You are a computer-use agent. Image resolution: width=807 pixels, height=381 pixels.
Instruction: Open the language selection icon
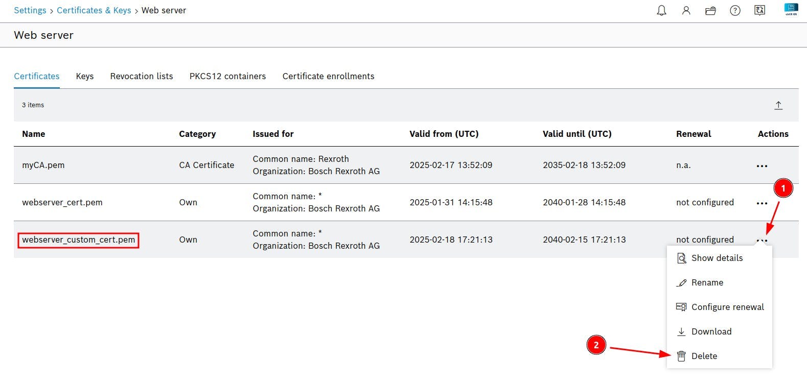[x=759, y=10]
